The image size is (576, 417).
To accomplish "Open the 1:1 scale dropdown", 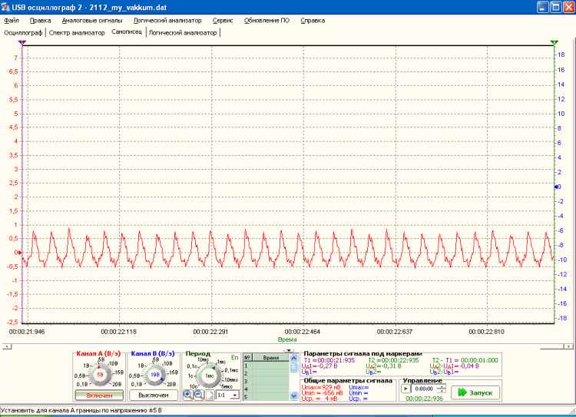I will click(x=228, y=395).
